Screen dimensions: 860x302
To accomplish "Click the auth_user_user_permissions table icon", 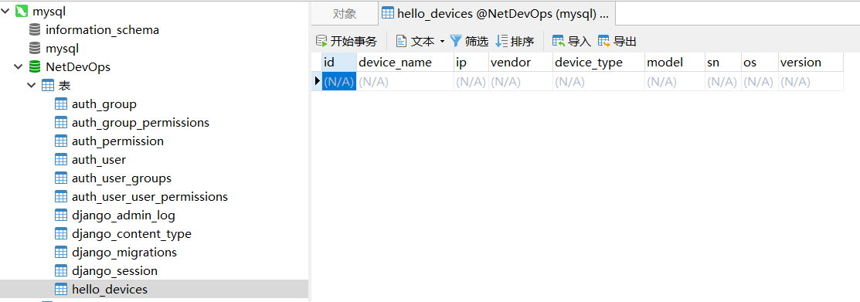I will coord(62,196).
